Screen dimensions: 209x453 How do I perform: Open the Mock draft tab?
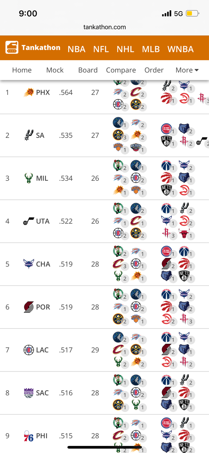(x=55, y=70)
